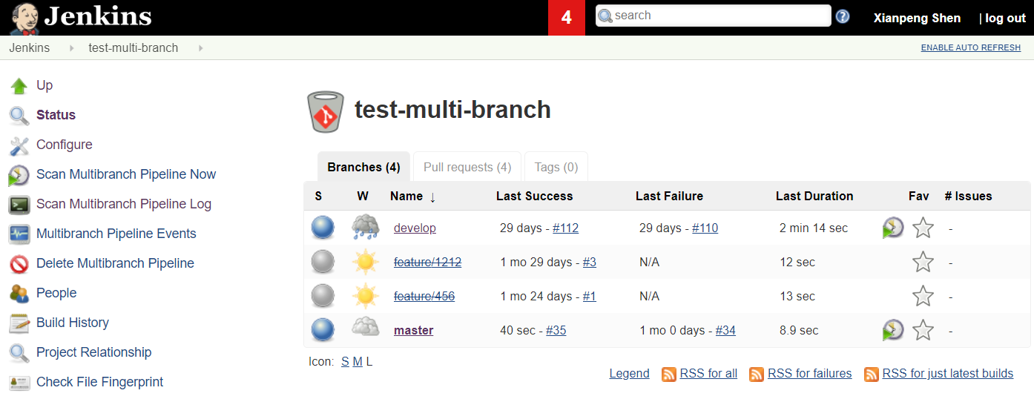This screenshot has width=1034, height=399.
Task: Enable auto refresh link
Action: (x=970, y=47)
